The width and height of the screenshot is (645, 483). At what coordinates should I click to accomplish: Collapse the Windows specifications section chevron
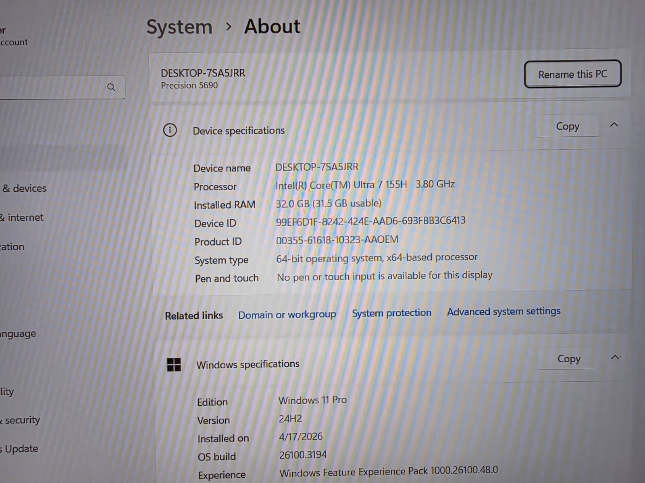point(616,357)
